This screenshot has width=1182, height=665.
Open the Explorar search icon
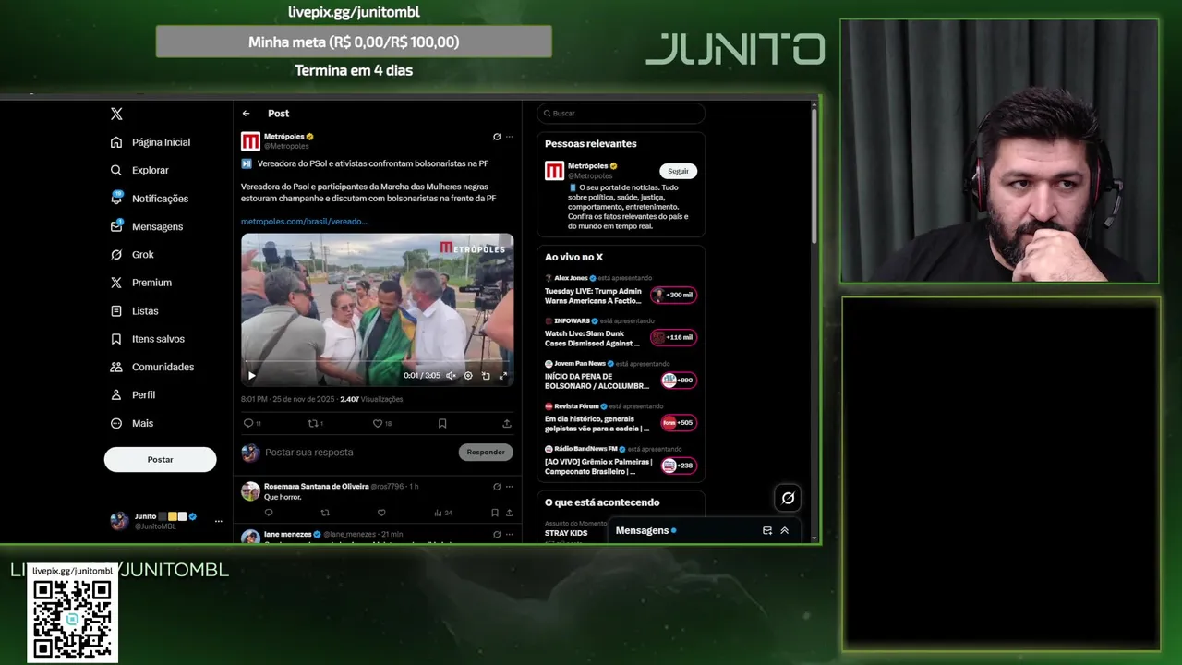click(116, 170)
